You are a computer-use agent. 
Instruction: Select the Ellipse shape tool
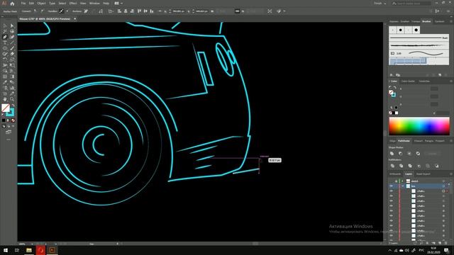(5, 48)
